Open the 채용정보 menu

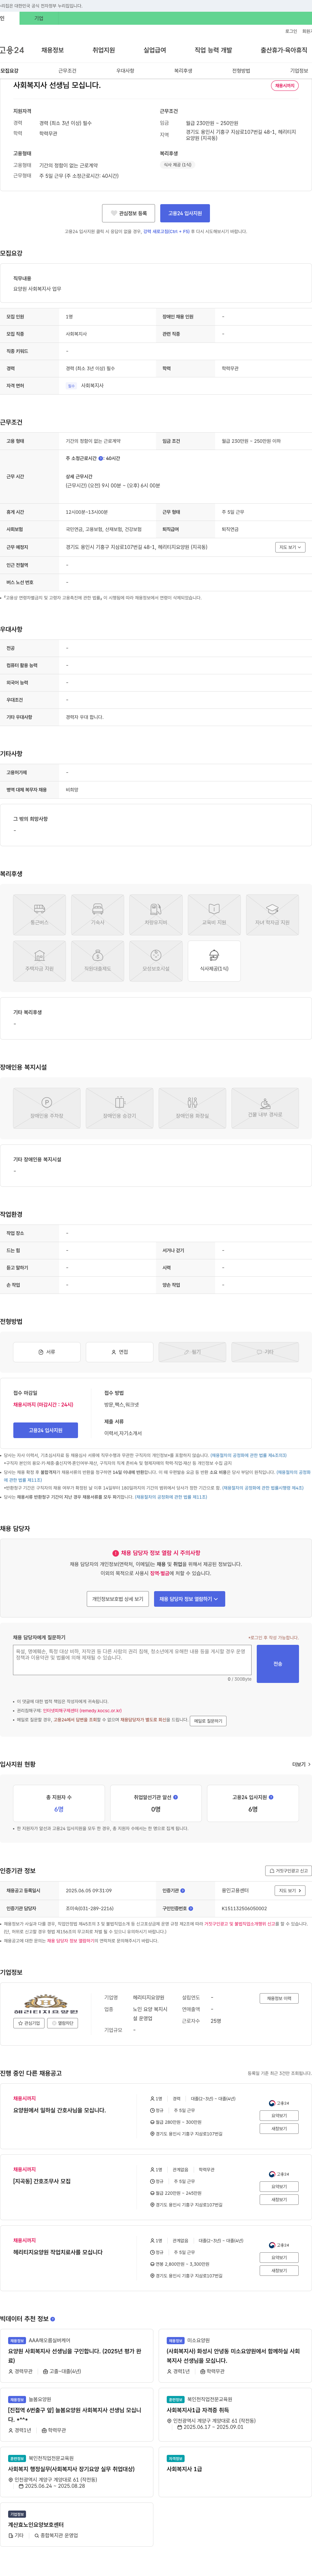(x=52, y=50)
